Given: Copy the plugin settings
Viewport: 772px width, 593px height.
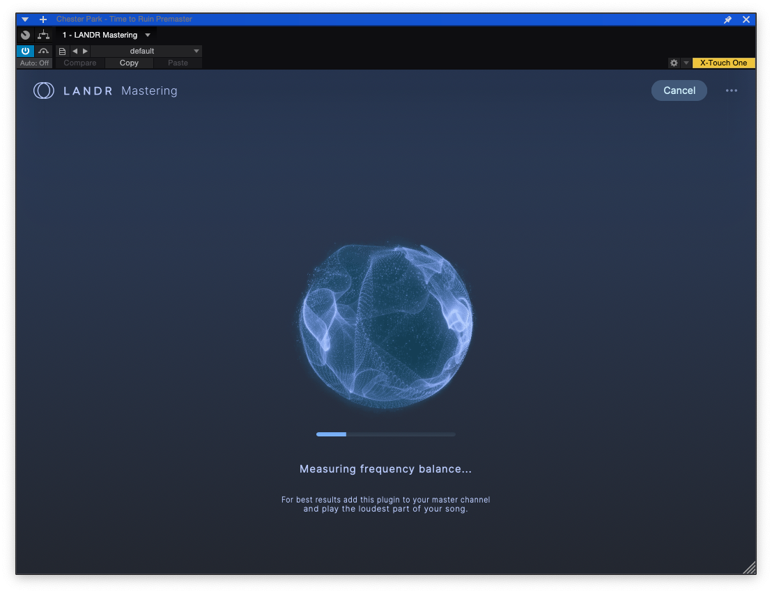Looking at the screenshot, I should click(x=129, y=63).
